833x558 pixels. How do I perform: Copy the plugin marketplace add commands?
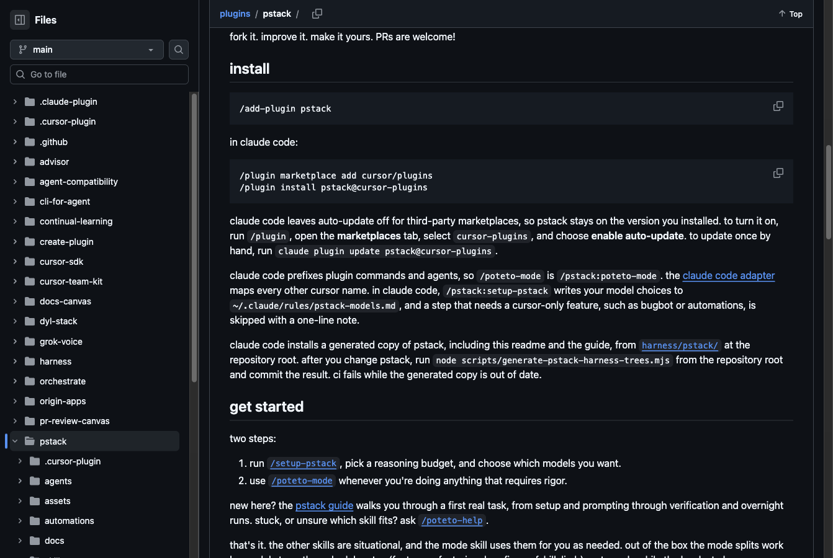click(778, 174)
